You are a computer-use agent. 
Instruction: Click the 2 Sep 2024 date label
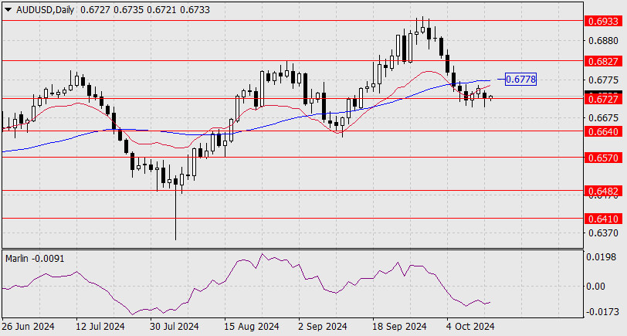coord(323,327)
